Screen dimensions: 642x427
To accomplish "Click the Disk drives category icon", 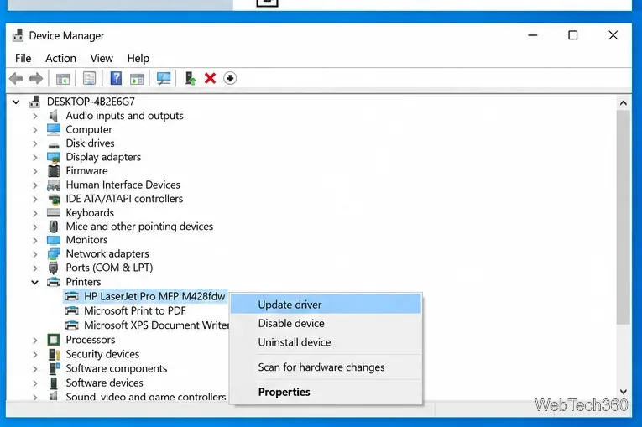I will (x=54, y=144).
